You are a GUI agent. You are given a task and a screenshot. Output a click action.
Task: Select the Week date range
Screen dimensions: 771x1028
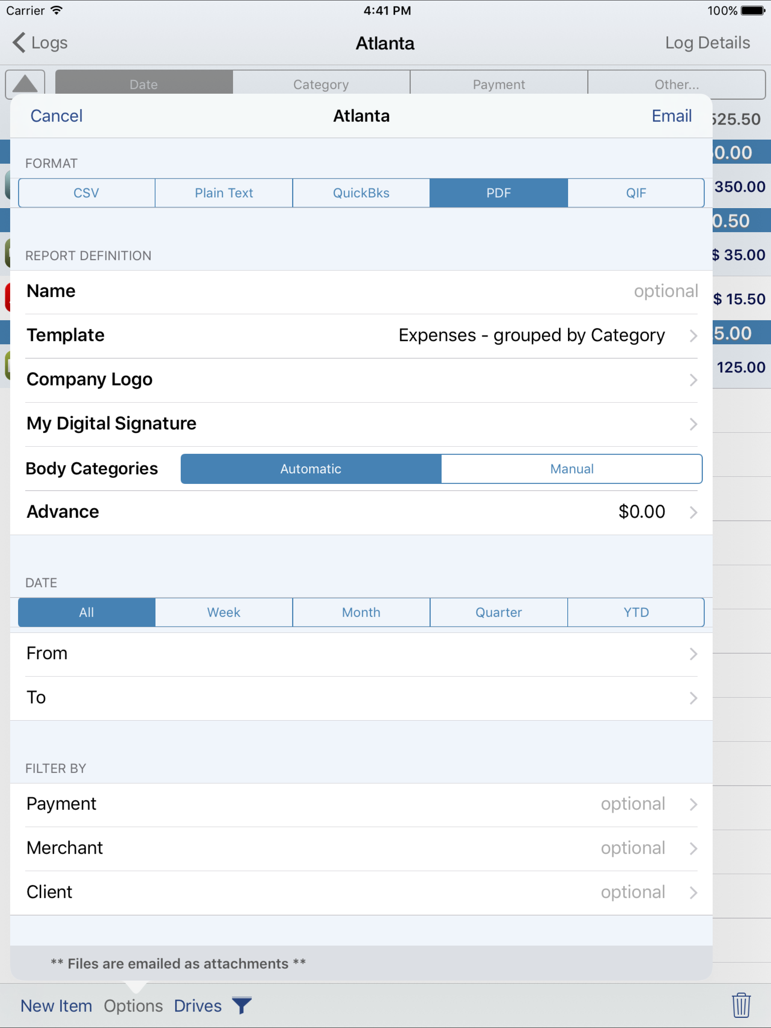click(x=224, y=612)
